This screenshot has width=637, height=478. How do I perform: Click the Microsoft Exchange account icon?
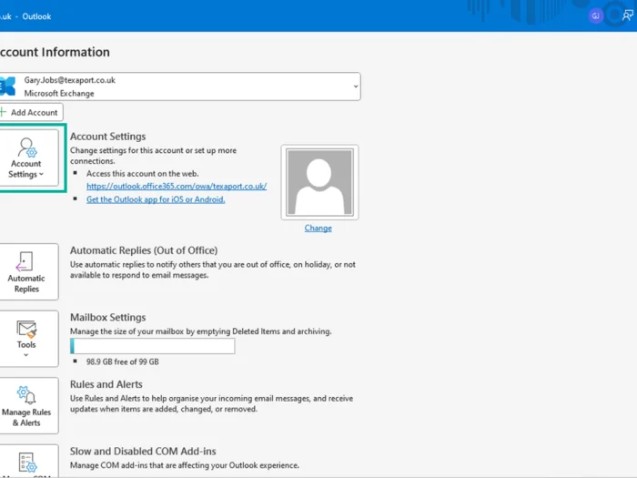coord(7,86)
